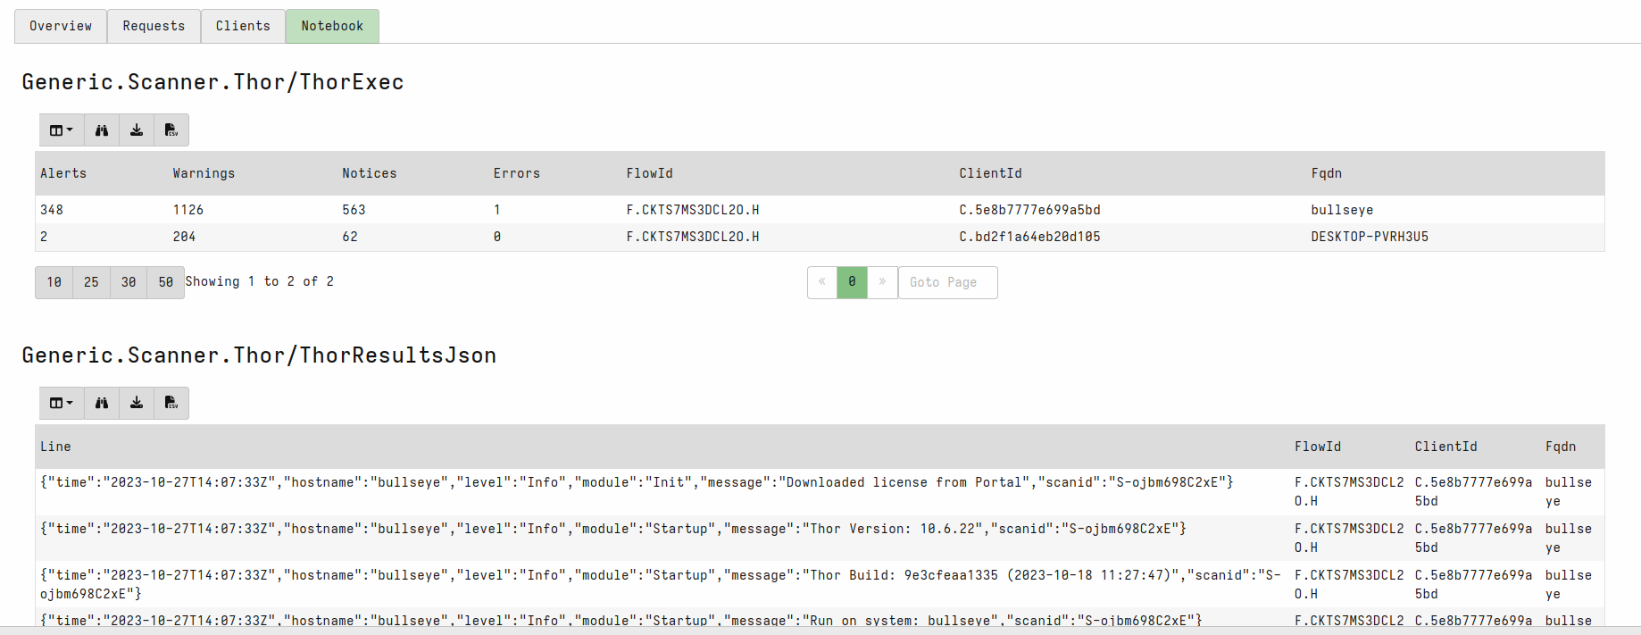Go to next page with » arrow

point(882,282)
